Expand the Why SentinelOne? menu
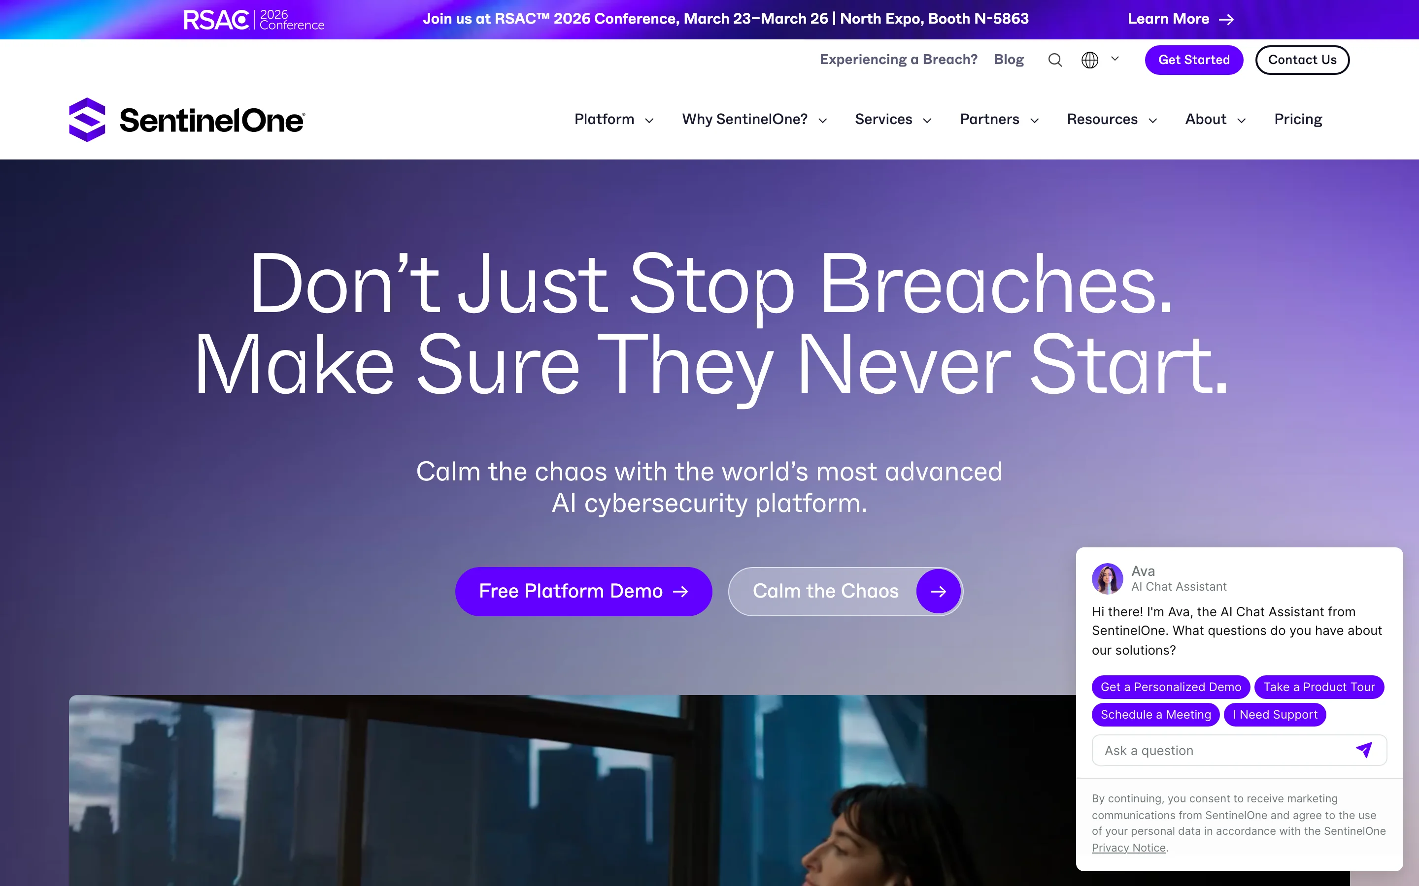 [755, 120]
